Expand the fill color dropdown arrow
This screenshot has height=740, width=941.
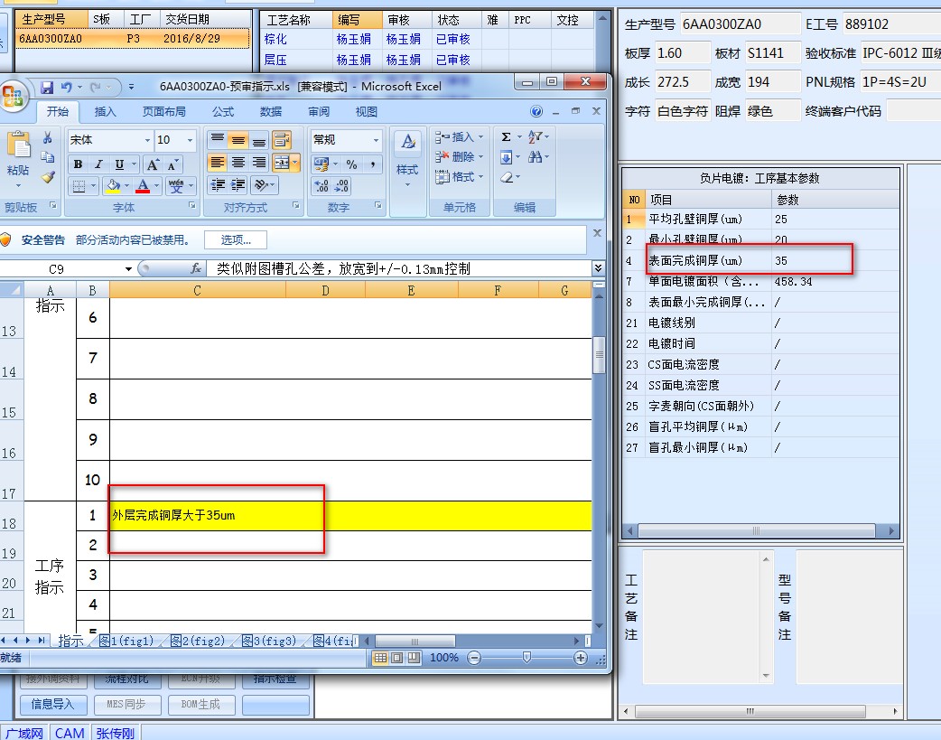pyautogui.click(x=127, y=185)
